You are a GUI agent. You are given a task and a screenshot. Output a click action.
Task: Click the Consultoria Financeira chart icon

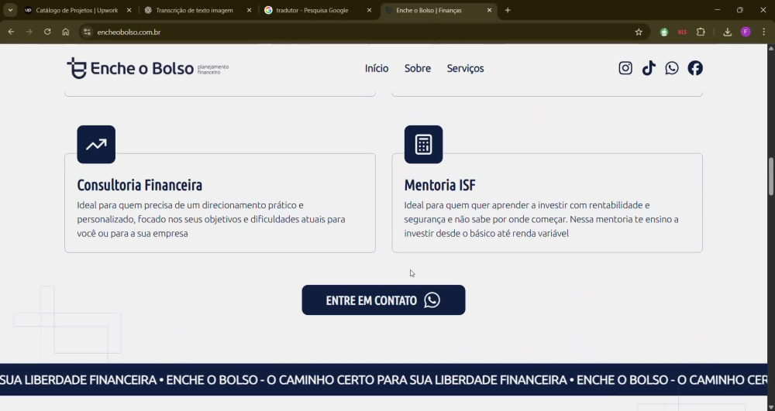(x=96, y=145)
